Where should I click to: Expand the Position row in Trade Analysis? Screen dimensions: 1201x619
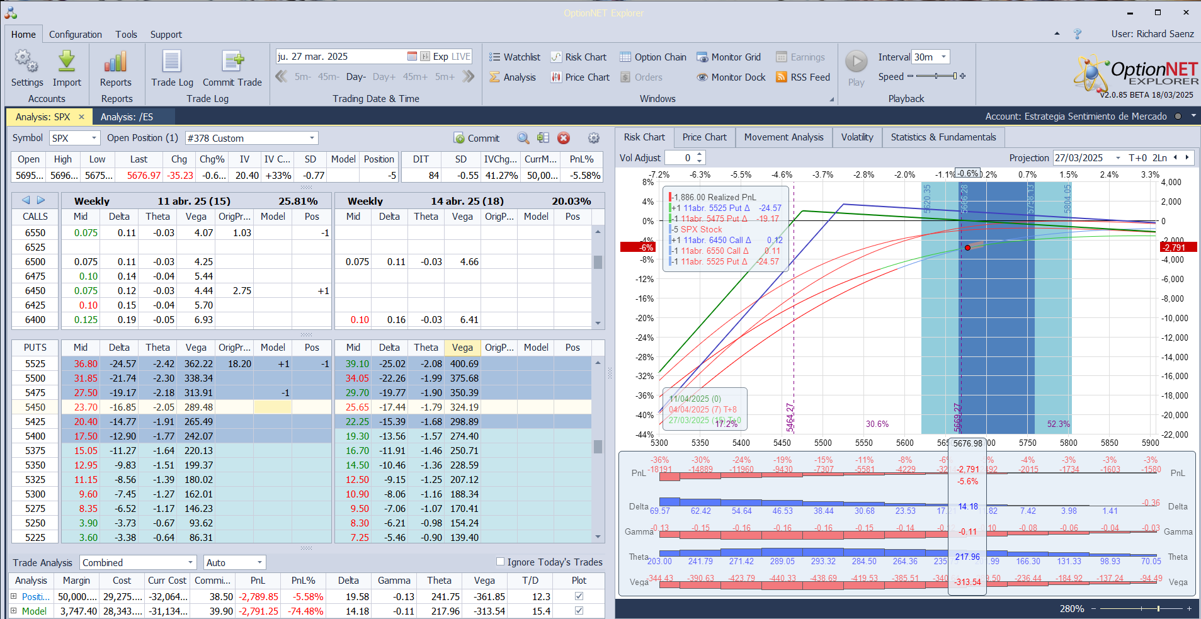click(x=14, y=596)
